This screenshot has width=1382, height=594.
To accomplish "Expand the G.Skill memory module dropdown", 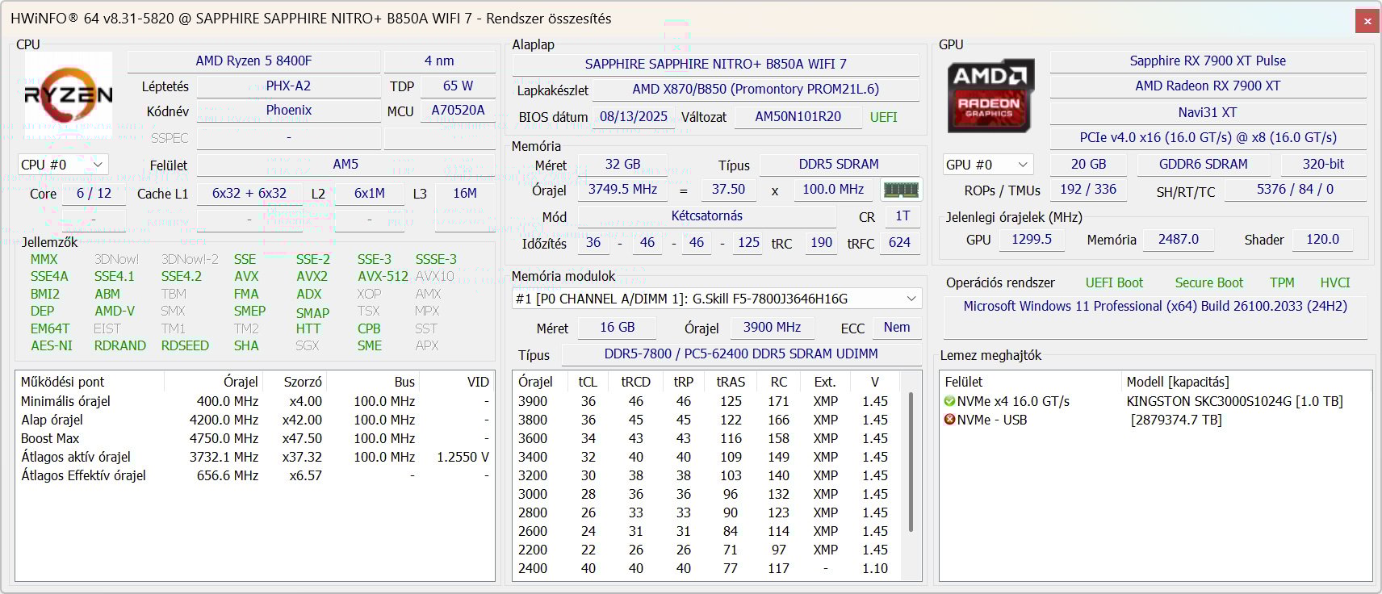I will coord(911,299).
